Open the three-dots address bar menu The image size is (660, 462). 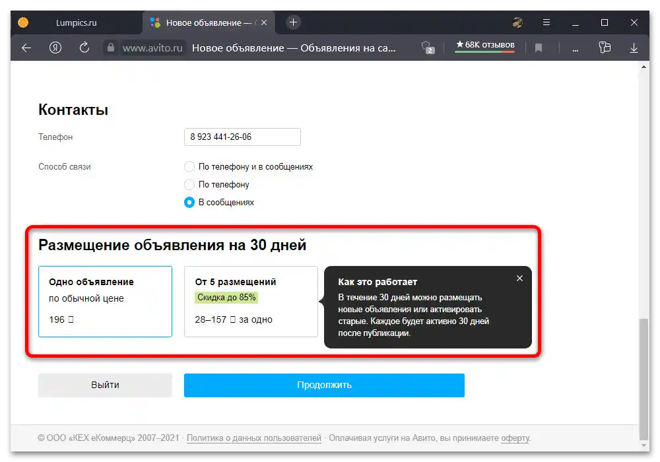click(576, 49)
